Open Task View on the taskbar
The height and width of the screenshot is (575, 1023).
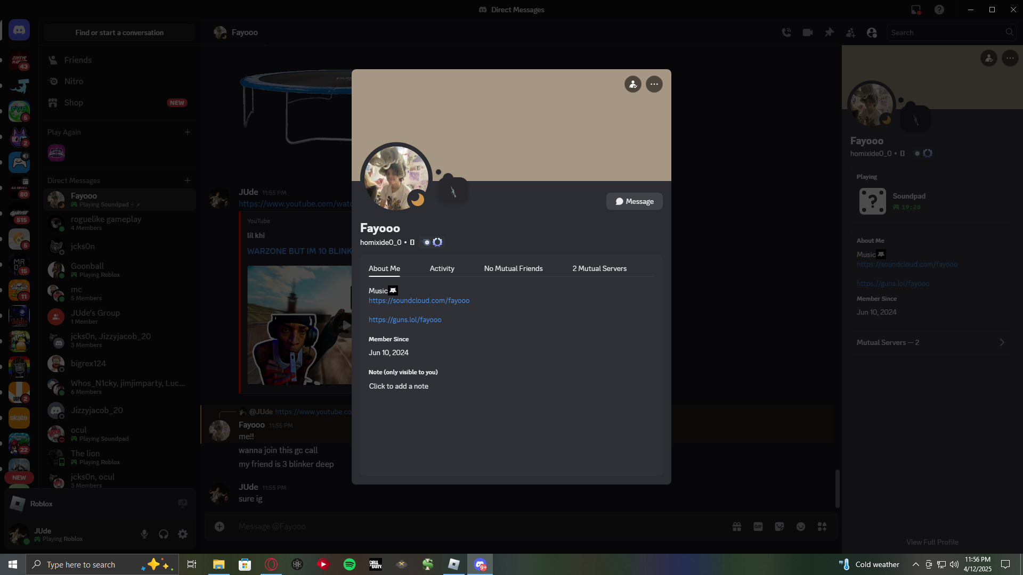click(x=192, y=564)
